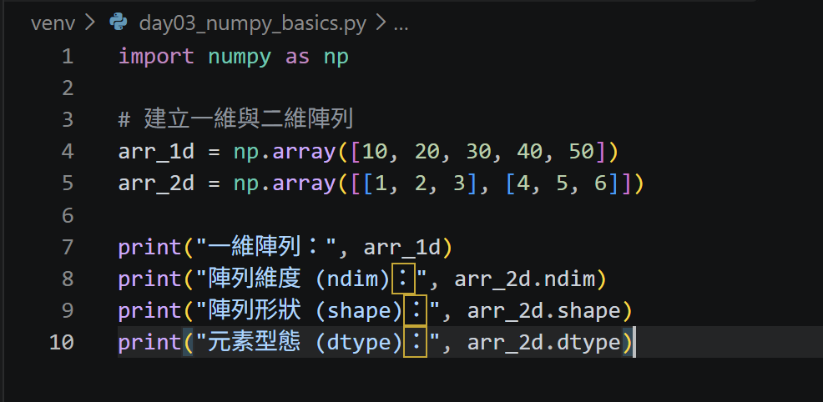Select day03_numpy_basics.py in the breadcrumb
The width and height of the screenshot is (823, 402).
pos(252,24)
